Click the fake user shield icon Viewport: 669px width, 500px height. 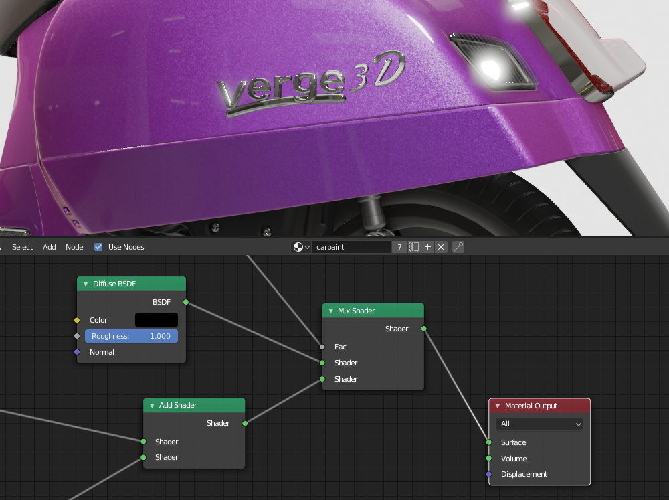414,247
